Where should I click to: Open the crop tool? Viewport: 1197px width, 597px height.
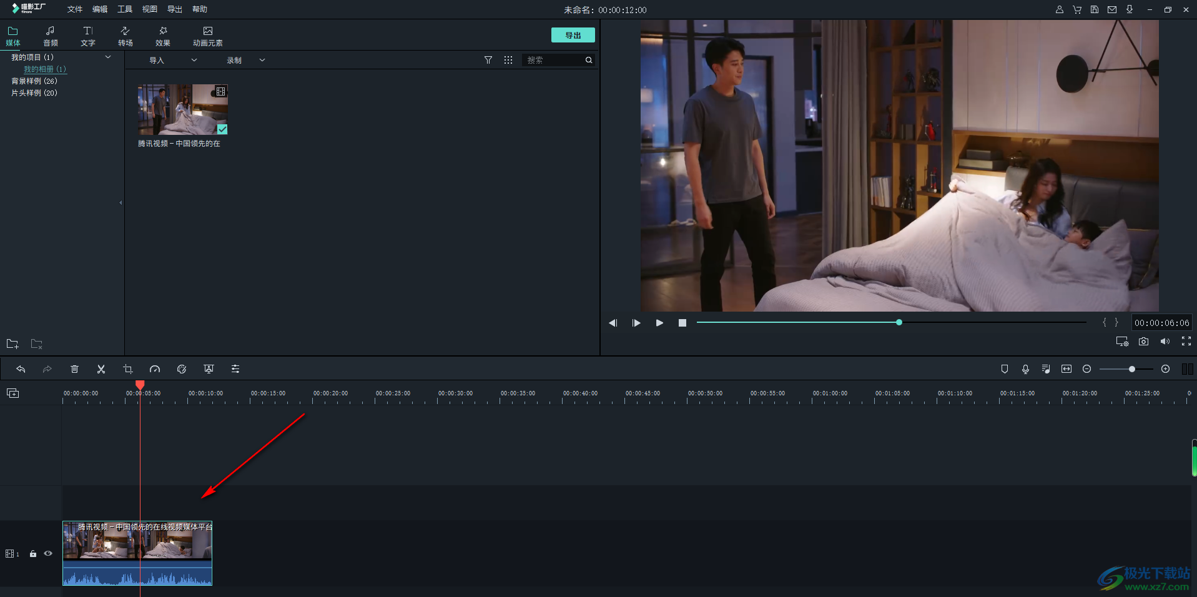point(128,369)
